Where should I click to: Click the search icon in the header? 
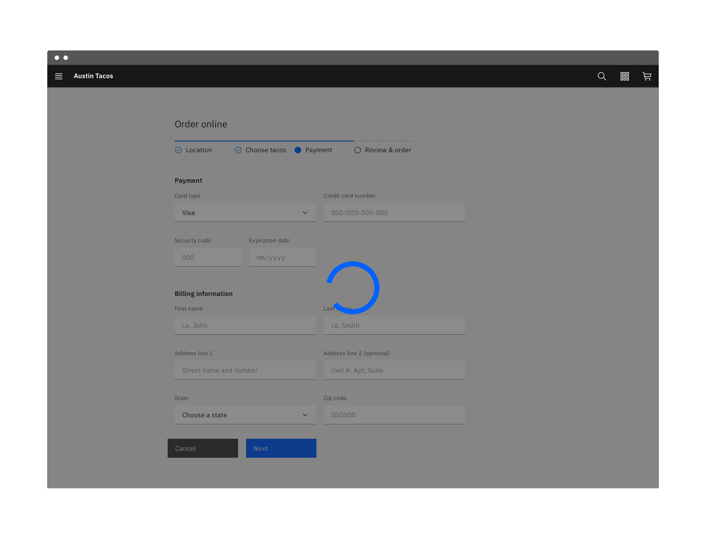pos(601,76)
